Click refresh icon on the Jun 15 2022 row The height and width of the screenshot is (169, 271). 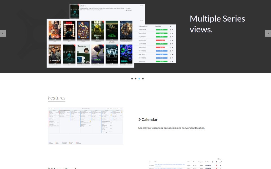tap(171, 40)
